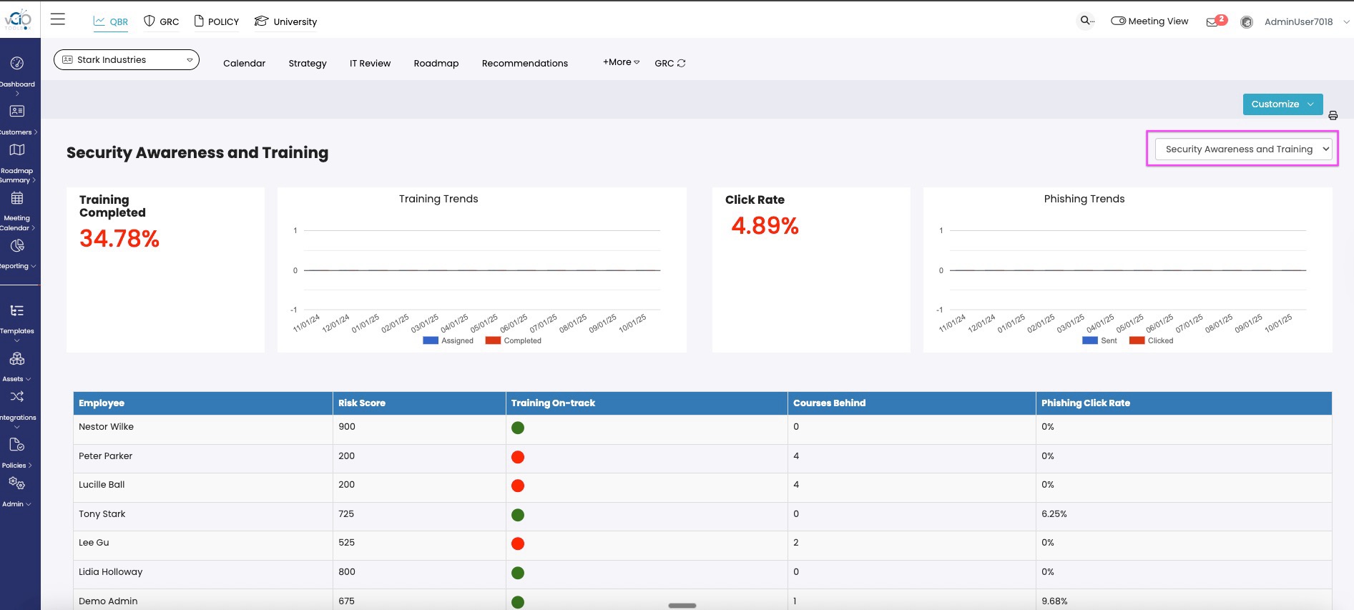The image size is (1354, 610).
Task: Click Tony Stark's green on-track indicator
Action: [518, 515]
